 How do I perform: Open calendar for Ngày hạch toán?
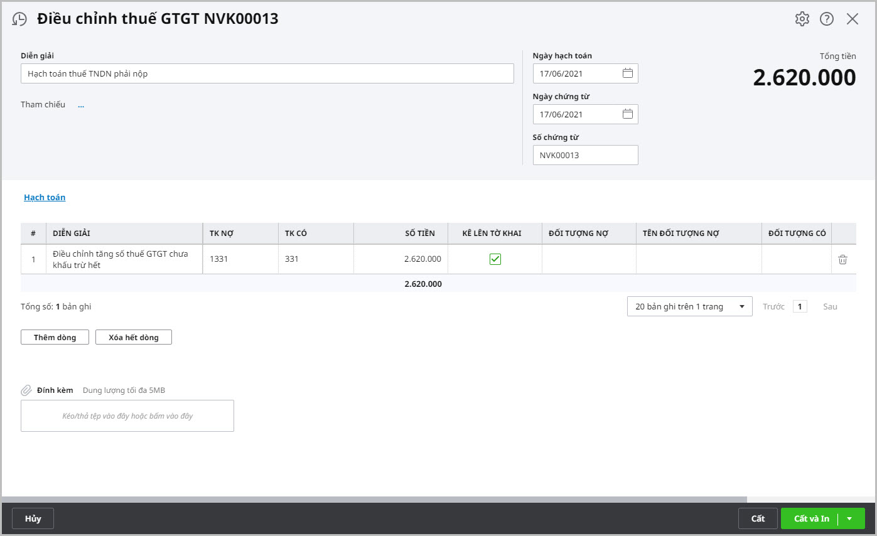point(627,73)
